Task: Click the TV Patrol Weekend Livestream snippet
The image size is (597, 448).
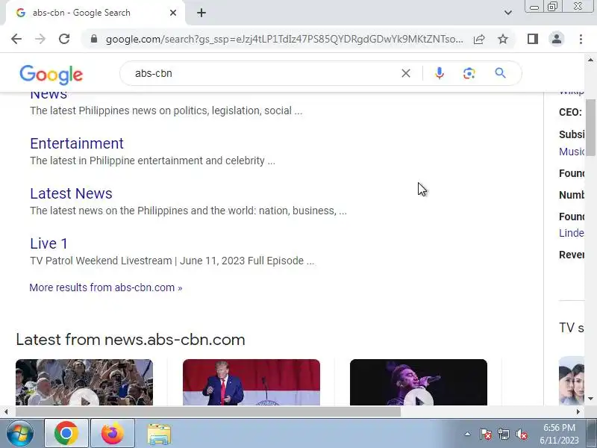Action: (172, 261)
